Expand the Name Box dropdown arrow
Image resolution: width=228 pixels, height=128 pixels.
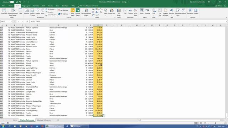tap(11, 21)
